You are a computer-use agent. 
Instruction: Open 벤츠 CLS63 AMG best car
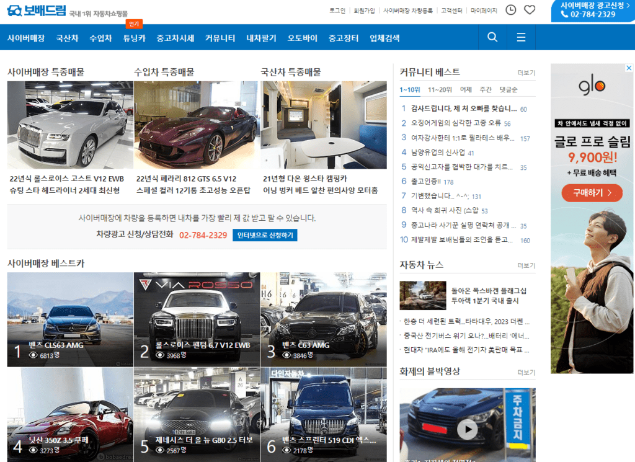tap(70, 319)
